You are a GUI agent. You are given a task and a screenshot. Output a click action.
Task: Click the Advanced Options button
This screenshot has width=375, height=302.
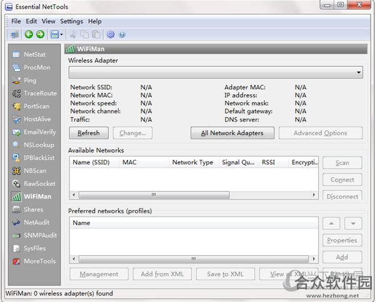click(321, 133)
